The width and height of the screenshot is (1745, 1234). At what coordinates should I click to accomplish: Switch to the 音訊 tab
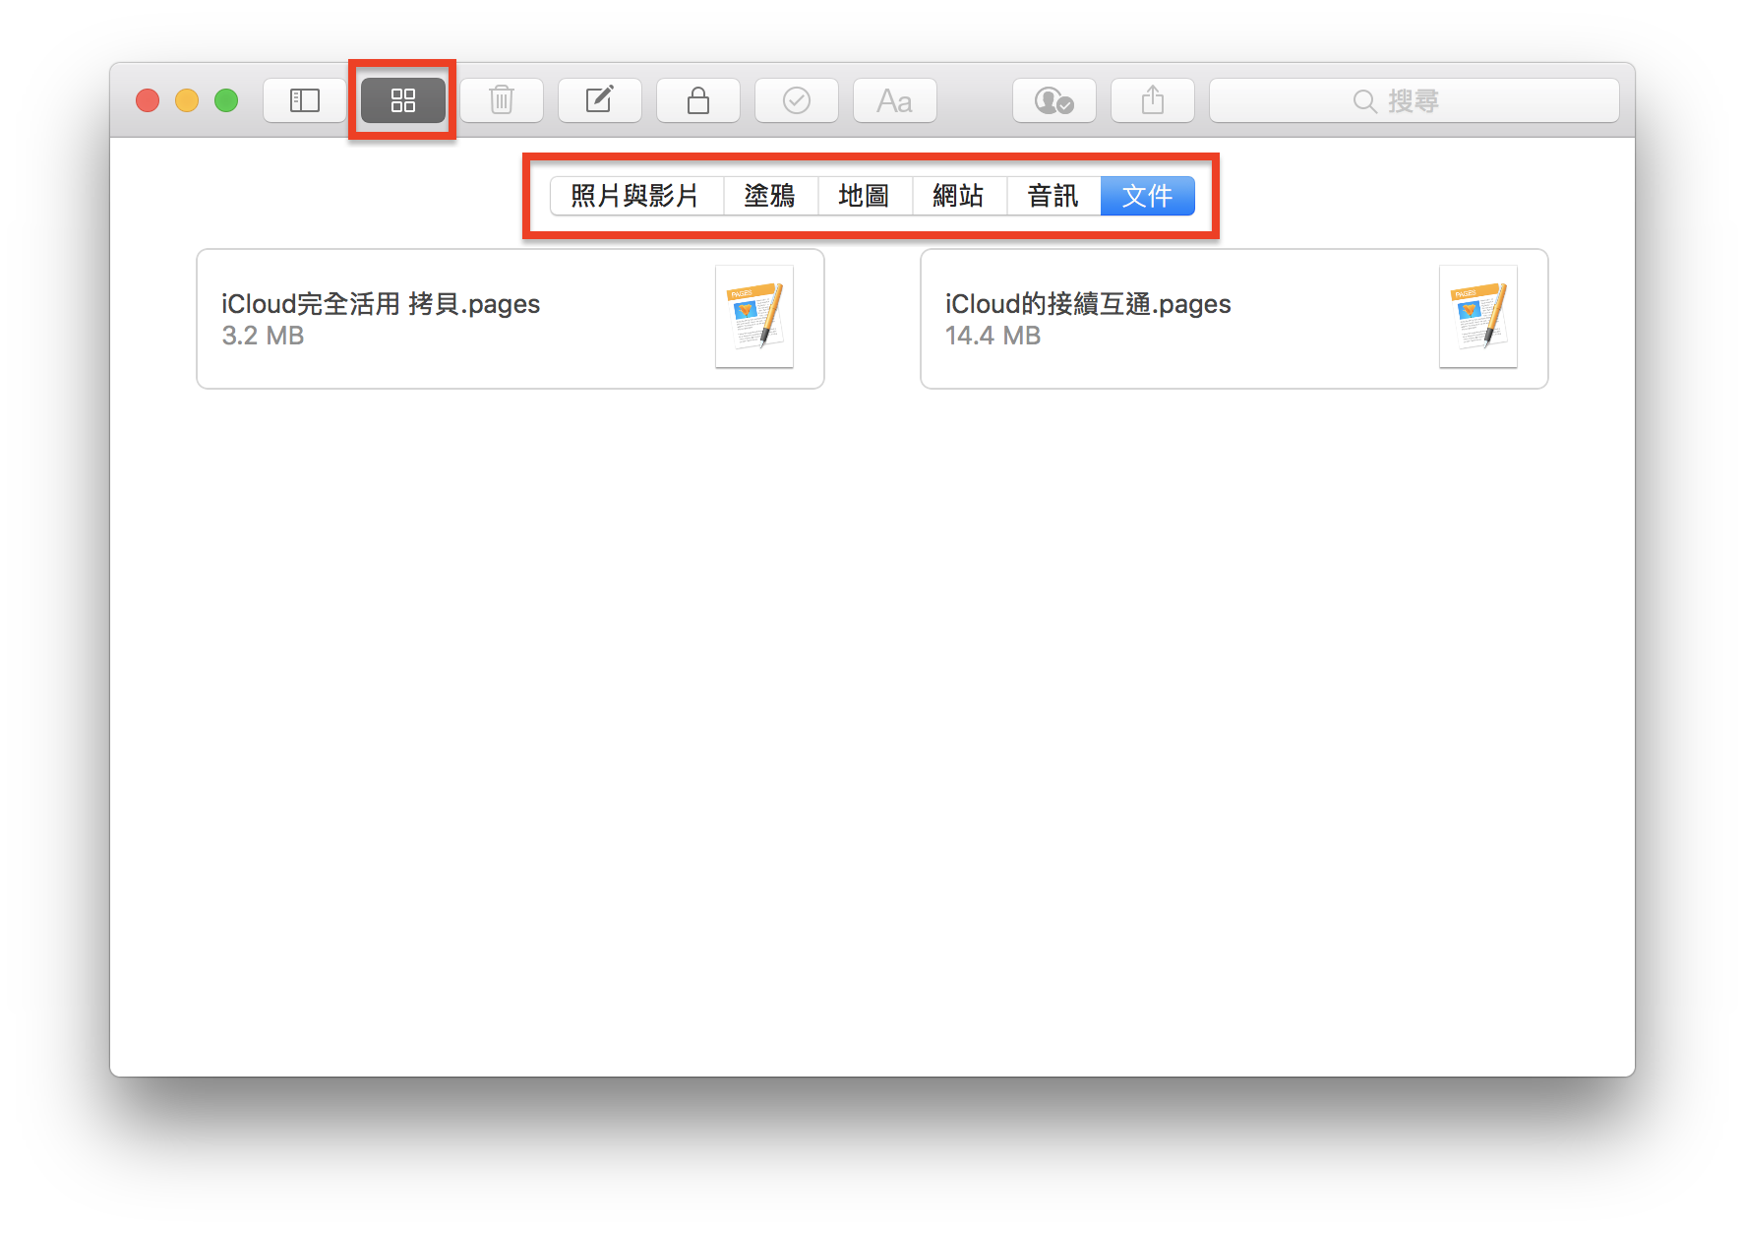1053,196
